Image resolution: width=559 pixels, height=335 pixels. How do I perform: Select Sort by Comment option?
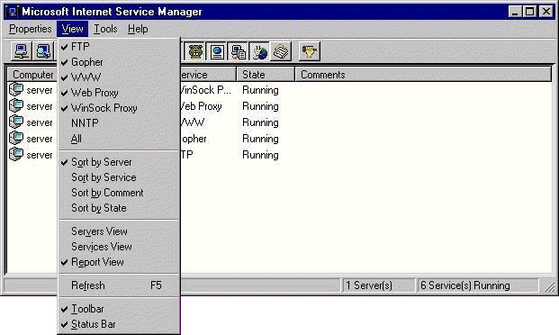click(118, 193)
